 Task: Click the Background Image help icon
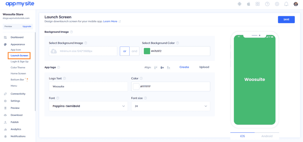pos(72,32)
